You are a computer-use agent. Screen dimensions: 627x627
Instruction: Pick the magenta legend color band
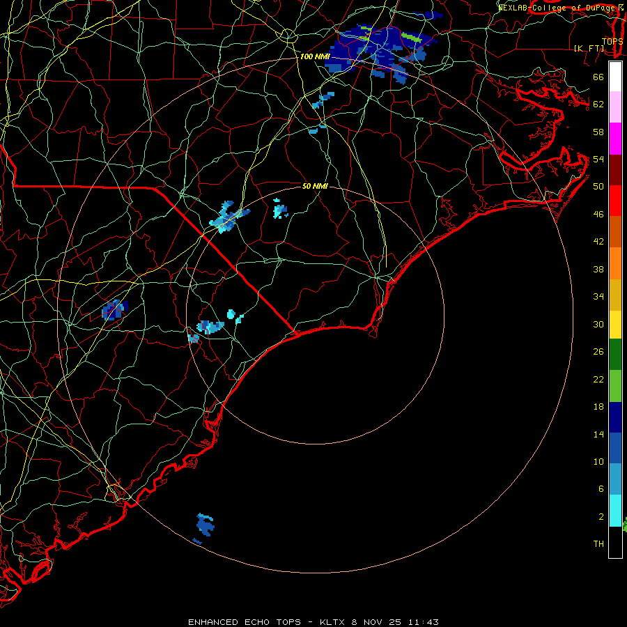(x=615, y=139)
